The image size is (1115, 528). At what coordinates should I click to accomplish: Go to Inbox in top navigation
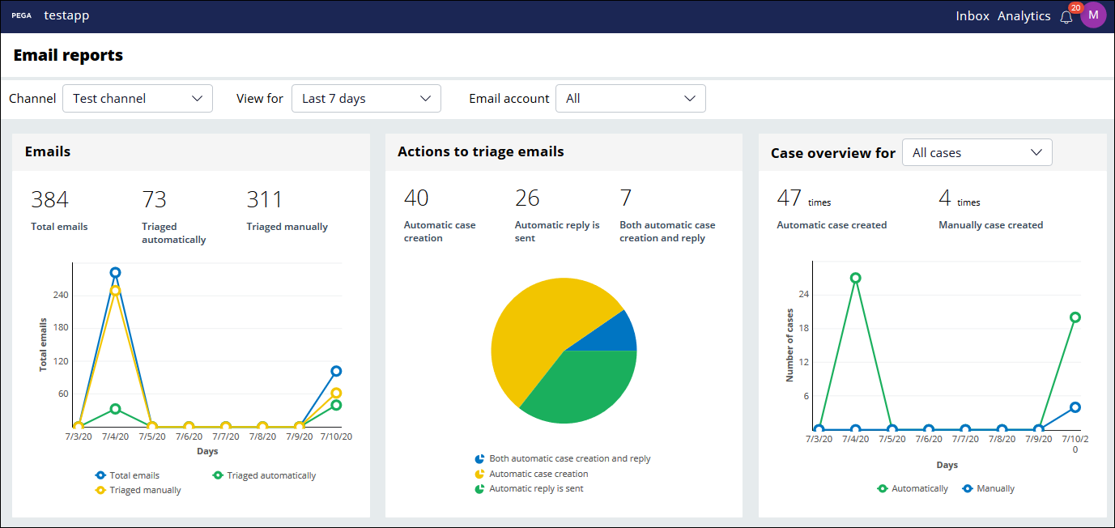pos(972,16)
